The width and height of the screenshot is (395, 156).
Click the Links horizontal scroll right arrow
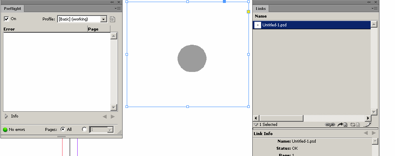click(368, 118)
